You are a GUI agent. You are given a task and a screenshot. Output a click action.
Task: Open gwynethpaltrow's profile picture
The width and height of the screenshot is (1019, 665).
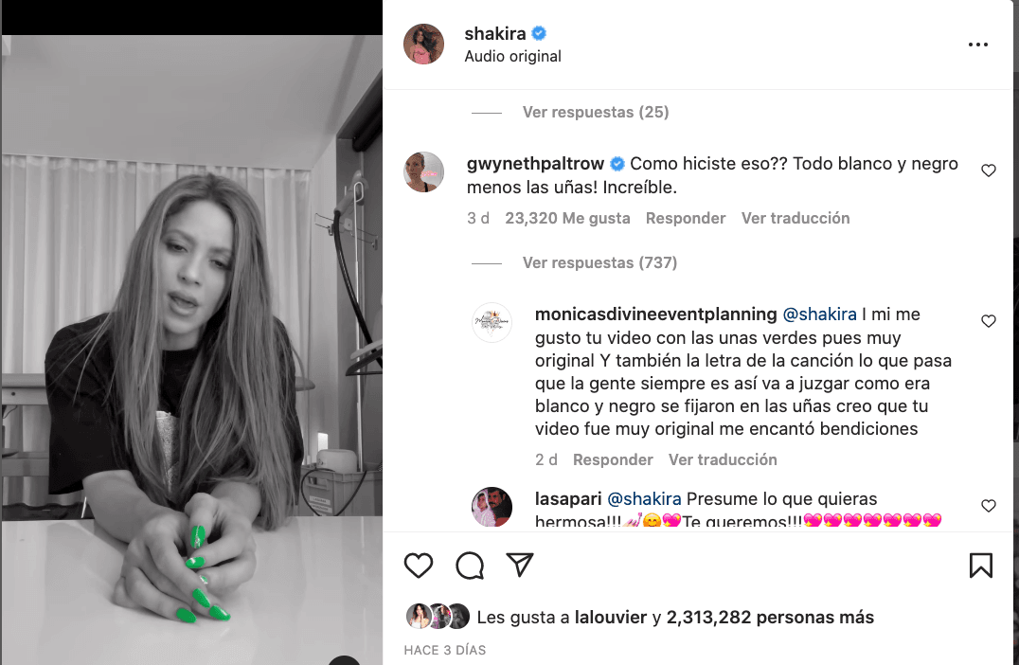[423, 172]
